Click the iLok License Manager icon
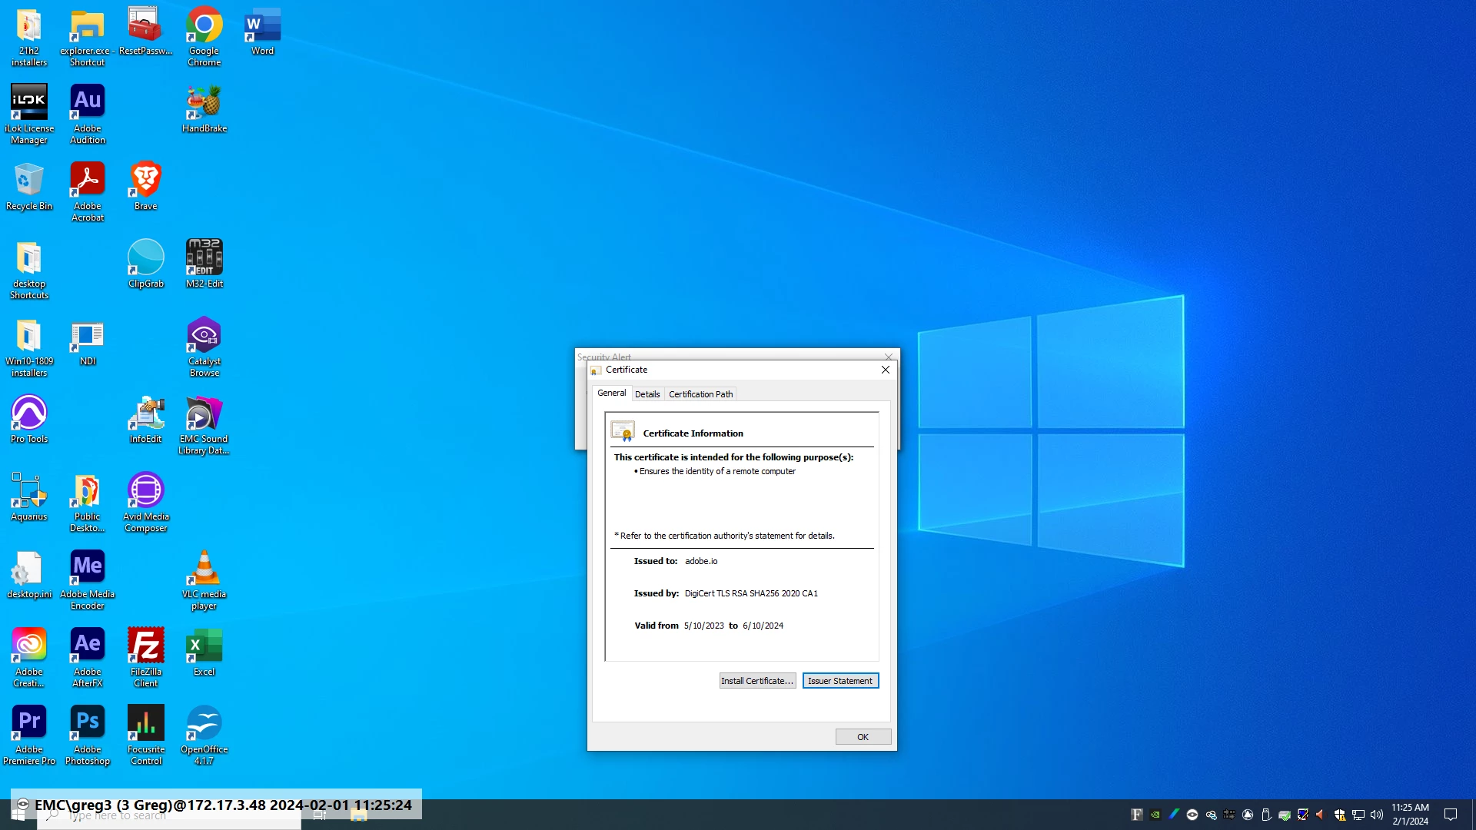This screenshot has width=1476, height=830. [x=29, y=113]
